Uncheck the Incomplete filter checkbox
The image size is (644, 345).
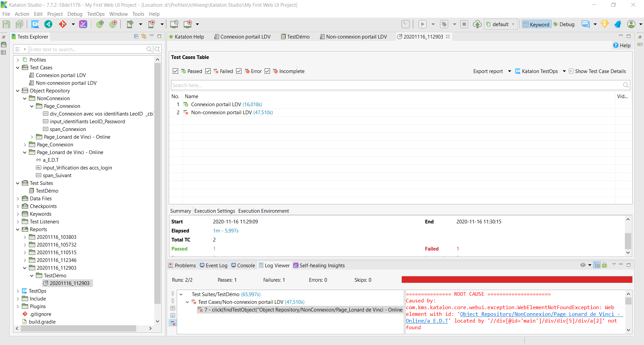click(267, 71)
